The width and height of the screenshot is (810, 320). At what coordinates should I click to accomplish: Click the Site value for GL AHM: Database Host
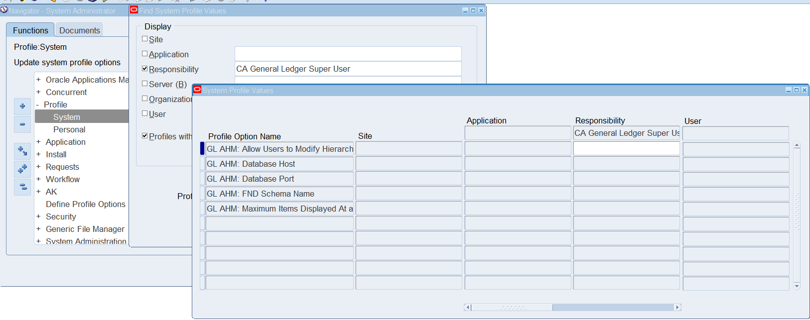click(x=409, y=164)
